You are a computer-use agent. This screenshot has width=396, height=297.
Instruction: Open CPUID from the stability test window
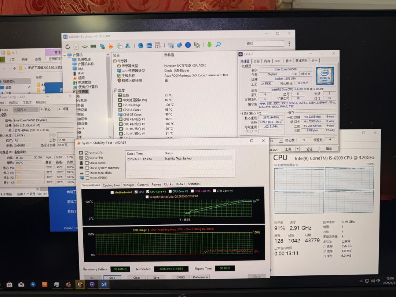pyautogui.click(x=180, y=277)
